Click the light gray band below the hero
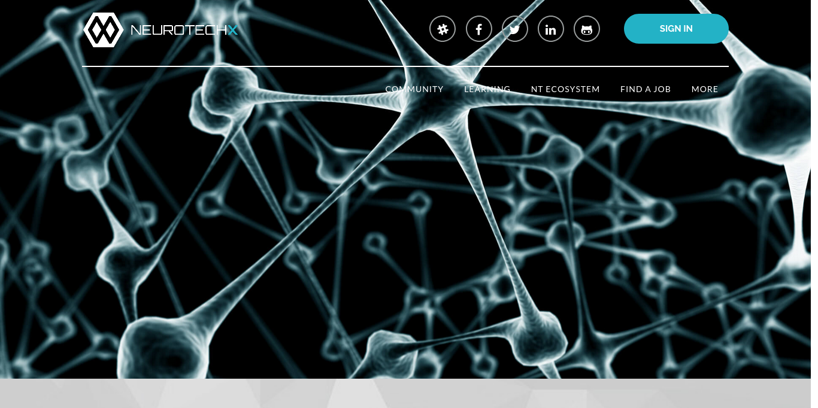818x408 pixels. [409, 394]
